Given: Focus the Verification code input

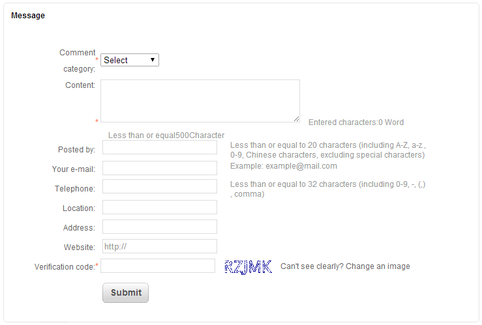Looking at the screenshot, I should tap(158, 266).
